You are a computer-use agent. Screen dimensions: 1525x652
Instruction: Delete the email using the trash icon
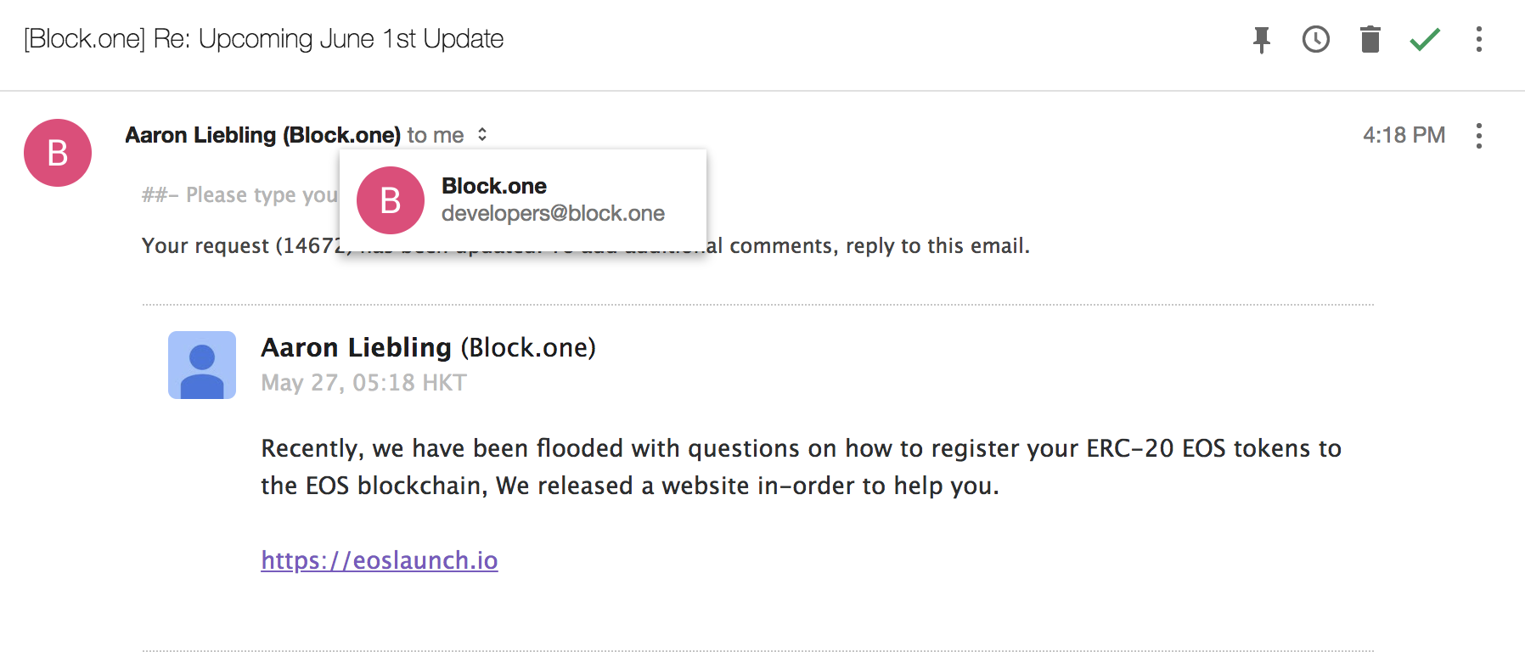(1370, 39)
